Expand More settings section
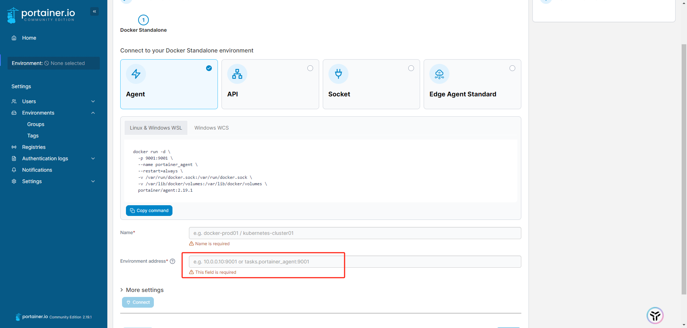The width and height of the screenshot is (687, 328). coord(142,290)
